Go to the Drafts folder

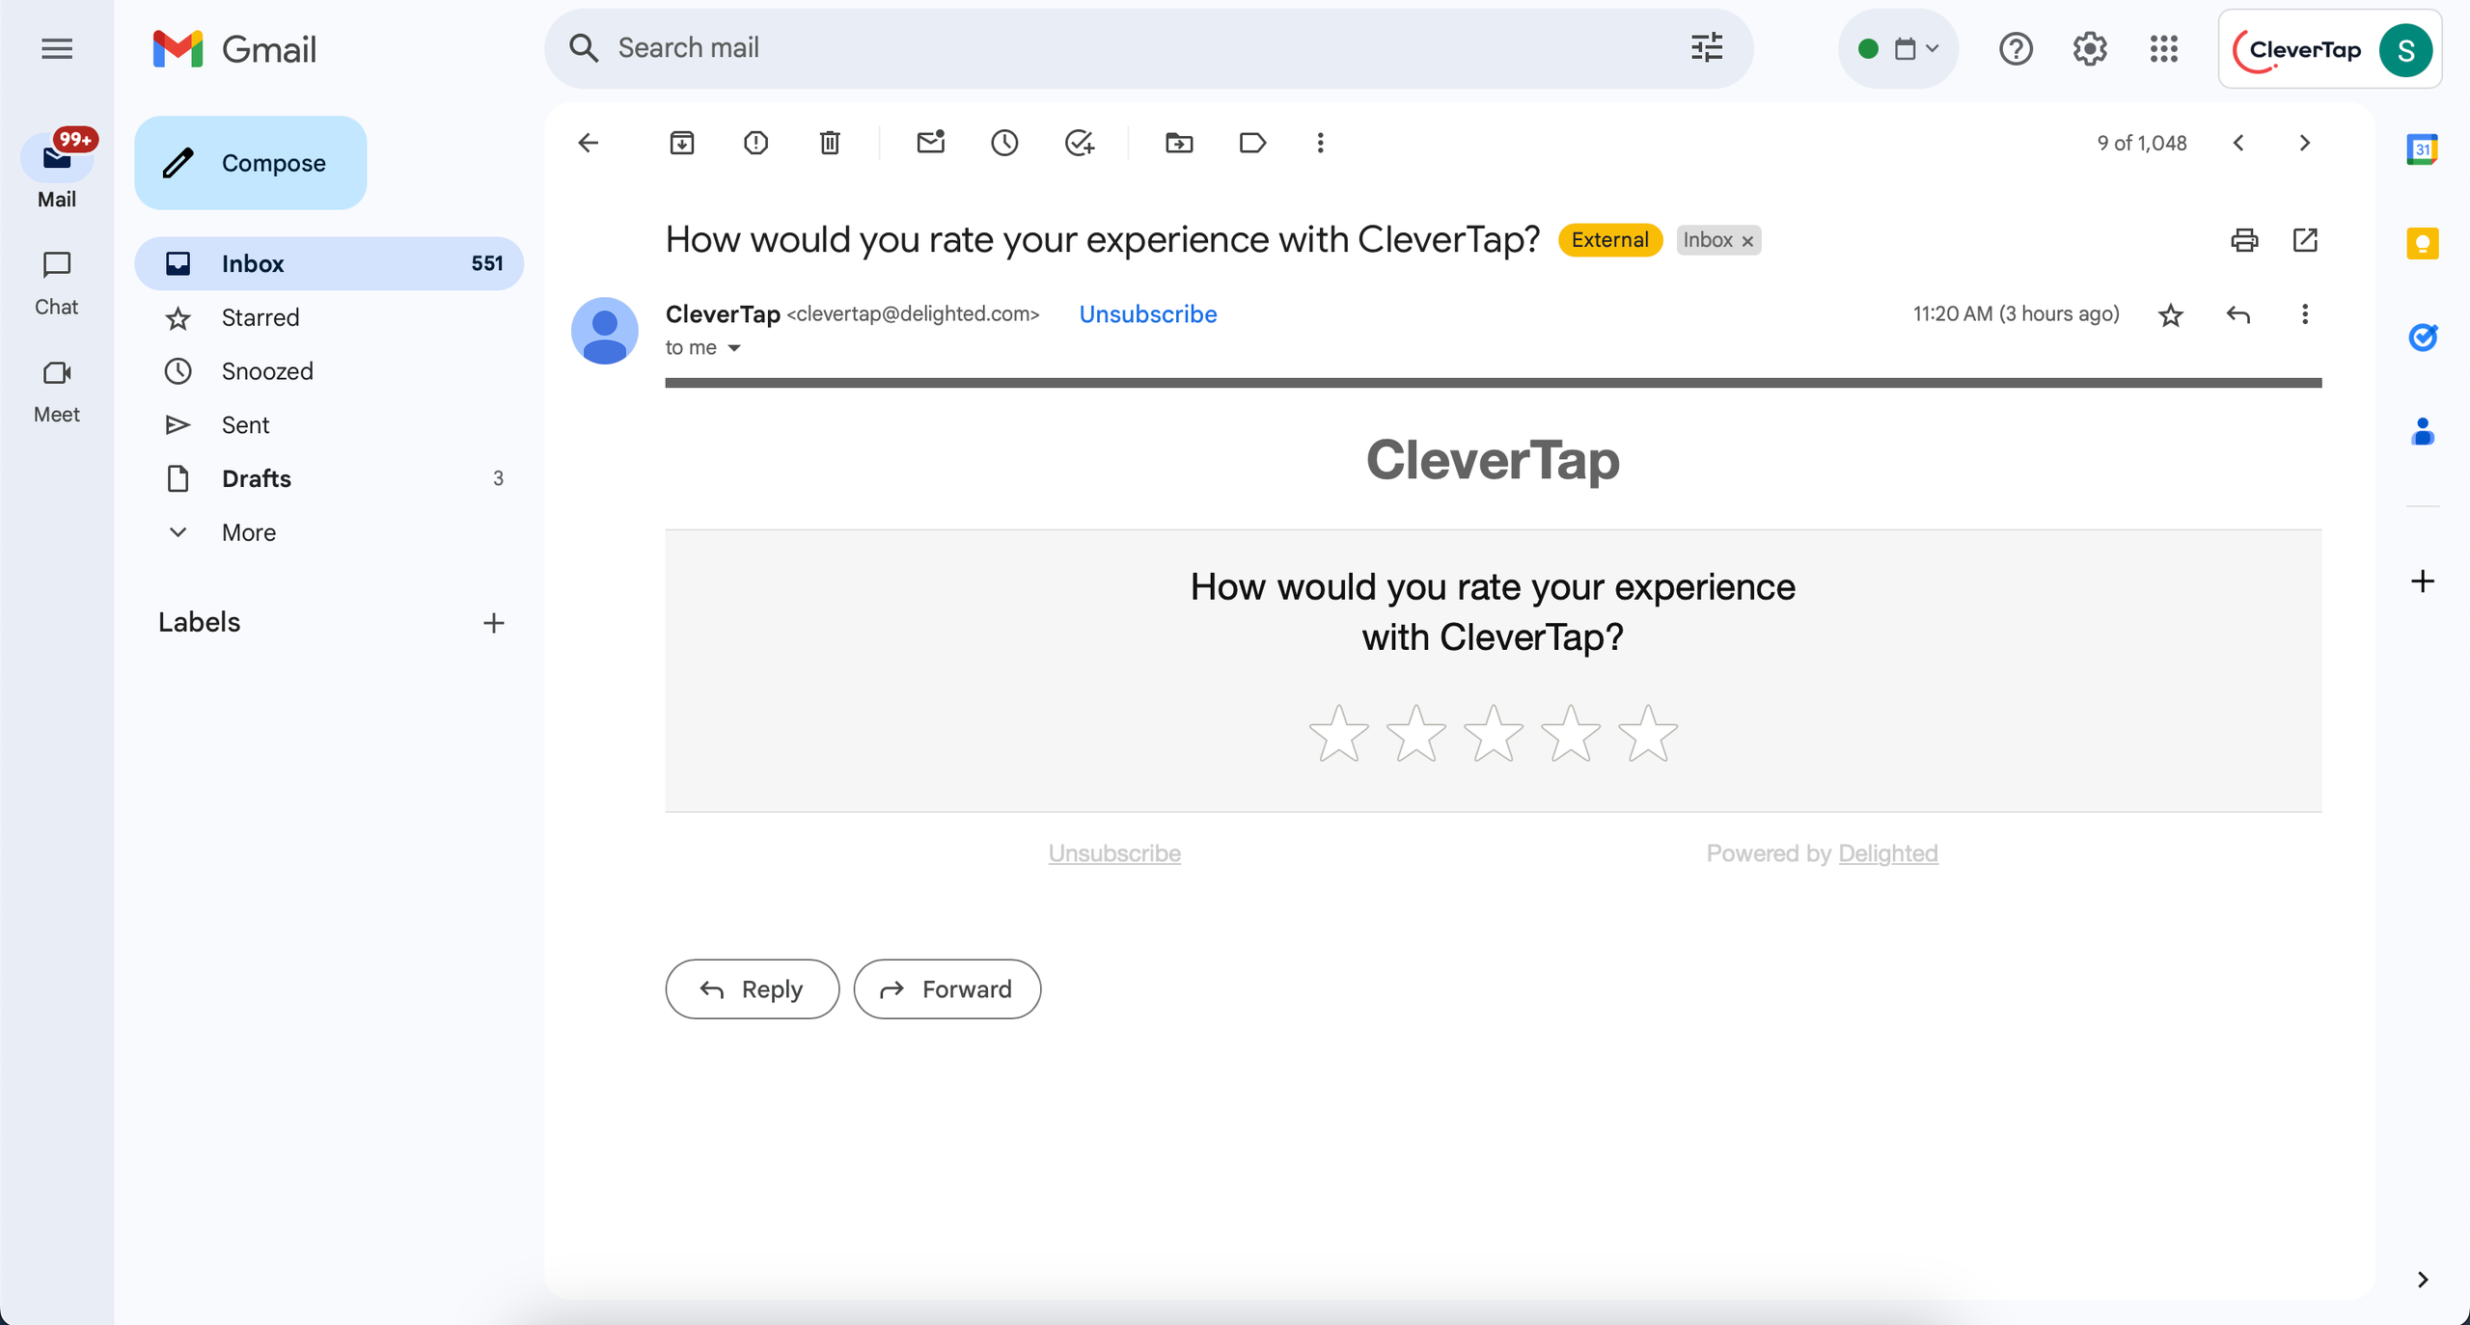[x=256, y=478]
